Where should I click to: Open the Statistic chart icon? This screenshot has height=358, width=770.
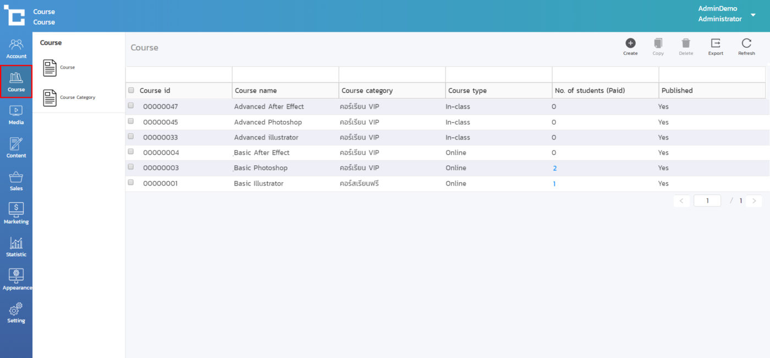(16, 247)
